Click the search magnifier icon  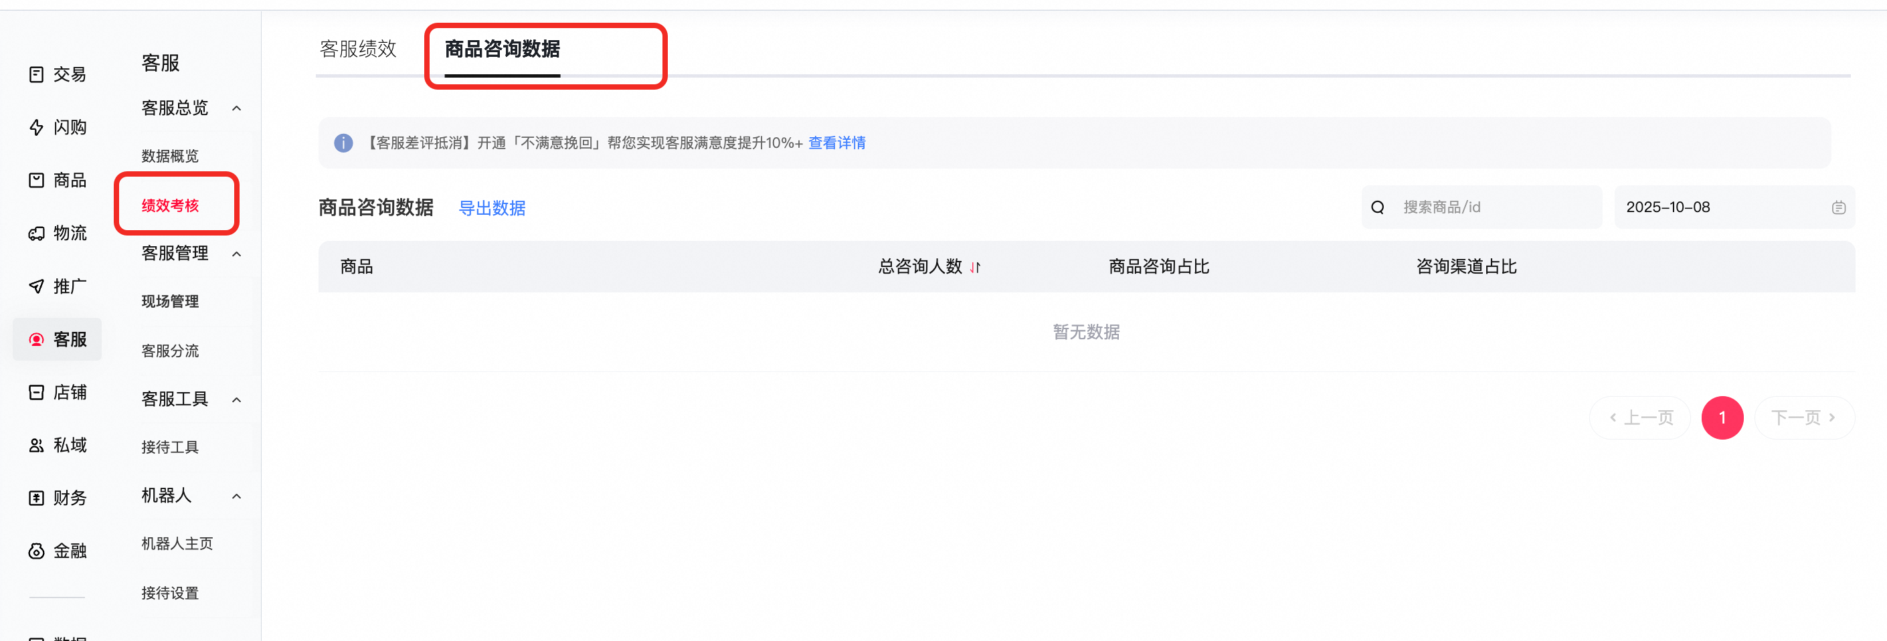point(1377,207)
